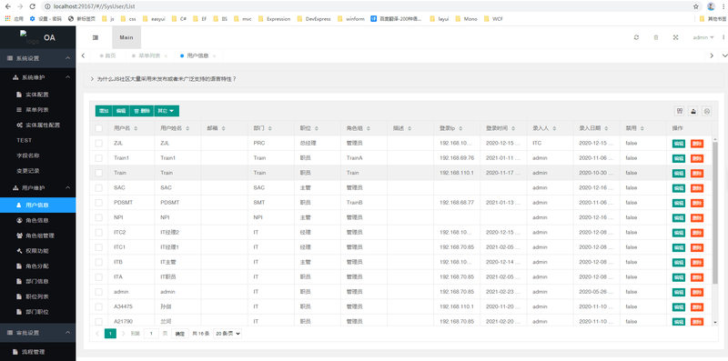Click the green 编辑 toolbar button
728x361 pixels.
[121, 111]
